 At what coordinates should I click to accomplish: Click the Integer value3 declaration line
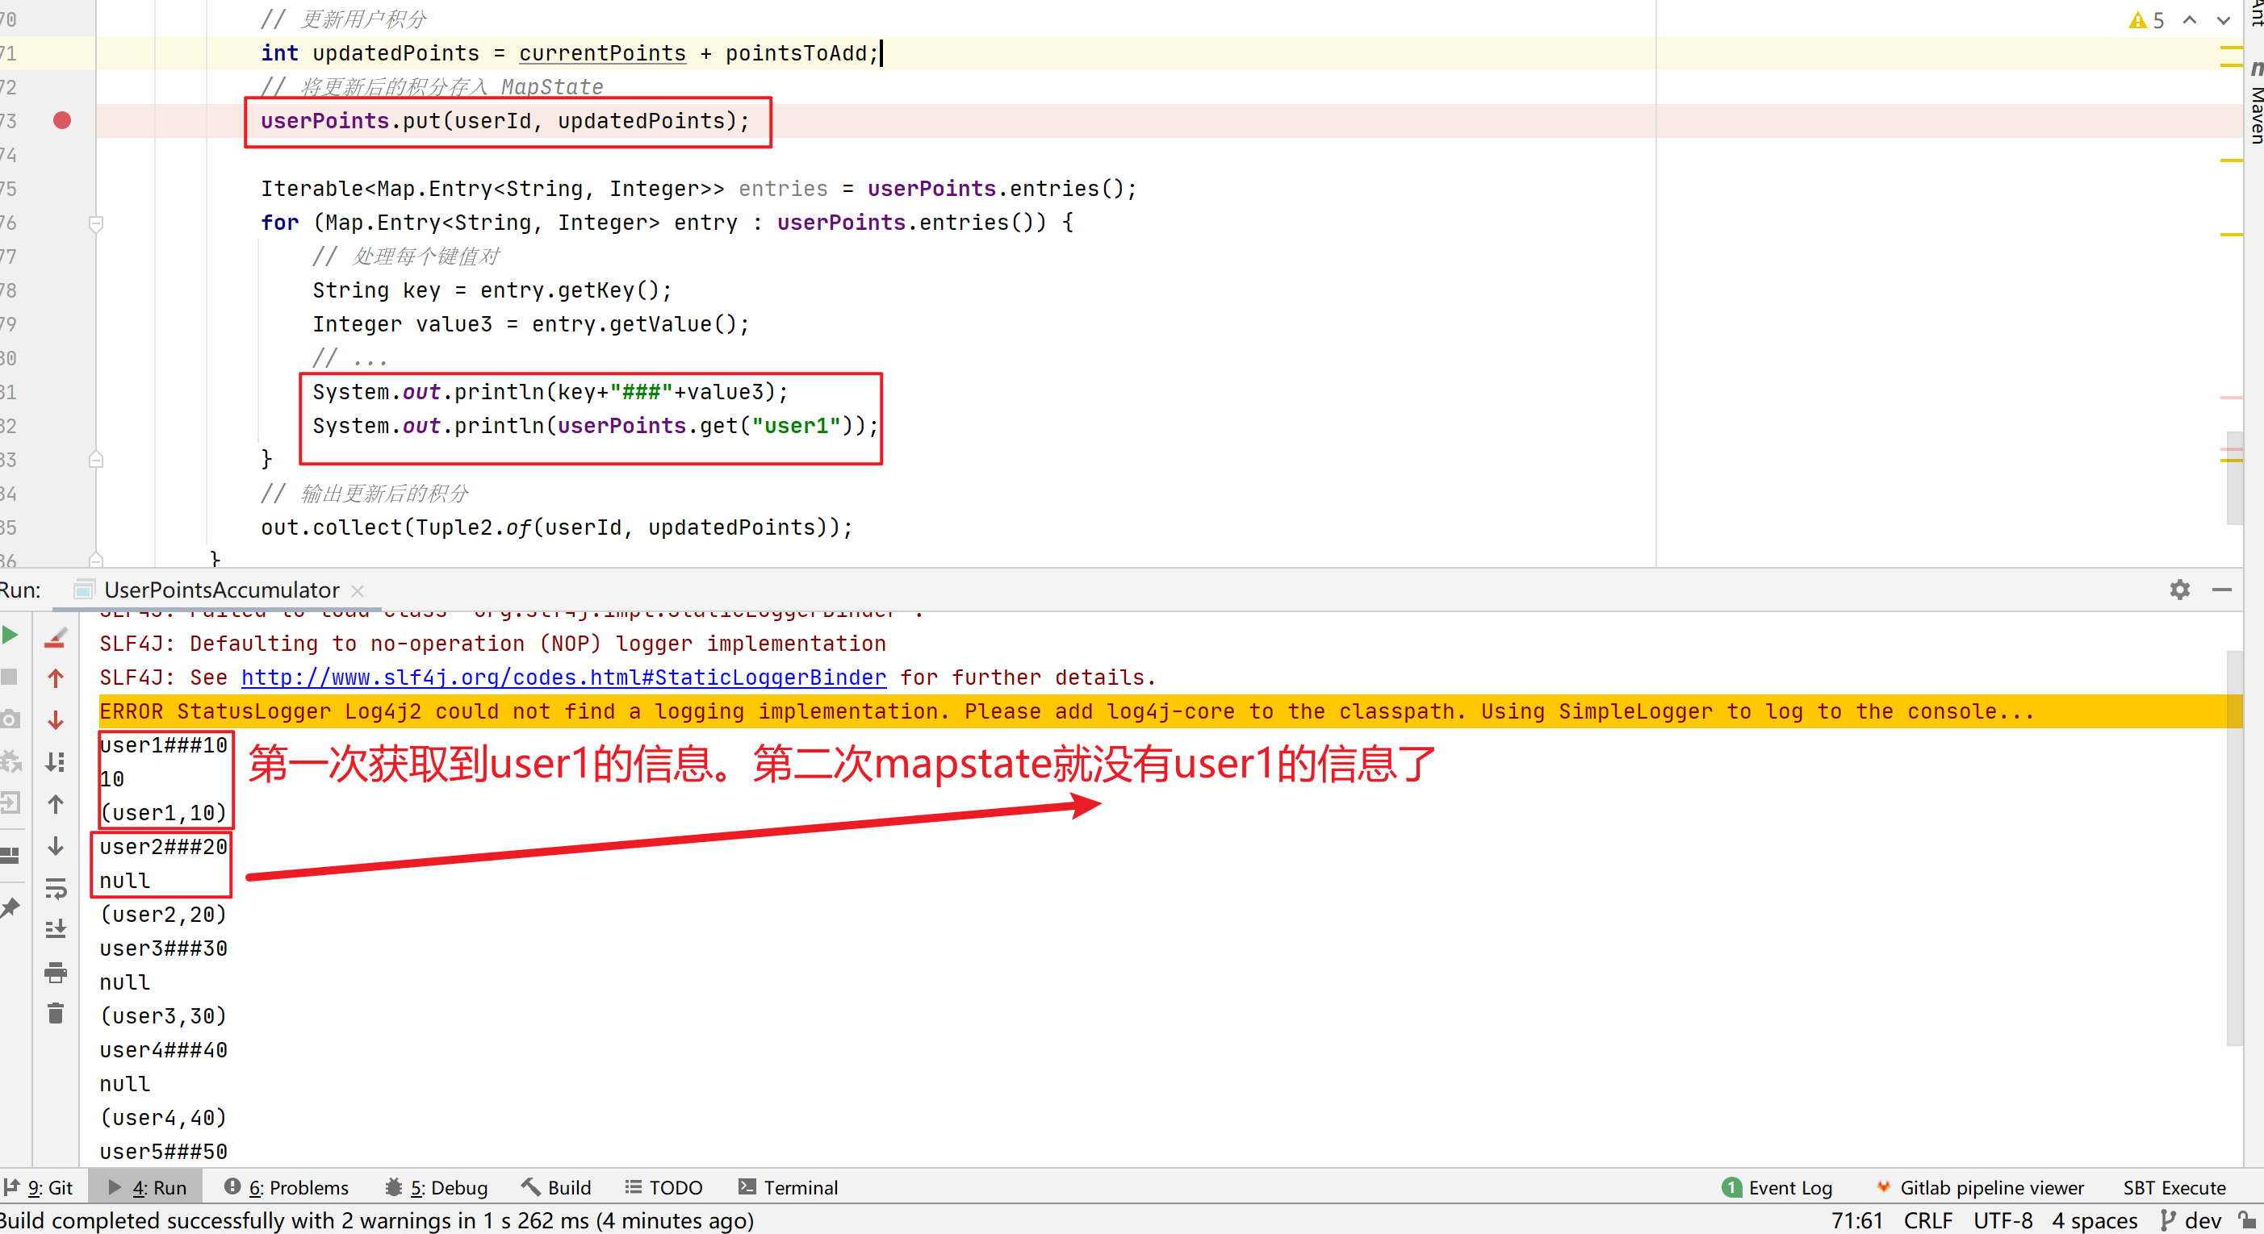(531, 324)
